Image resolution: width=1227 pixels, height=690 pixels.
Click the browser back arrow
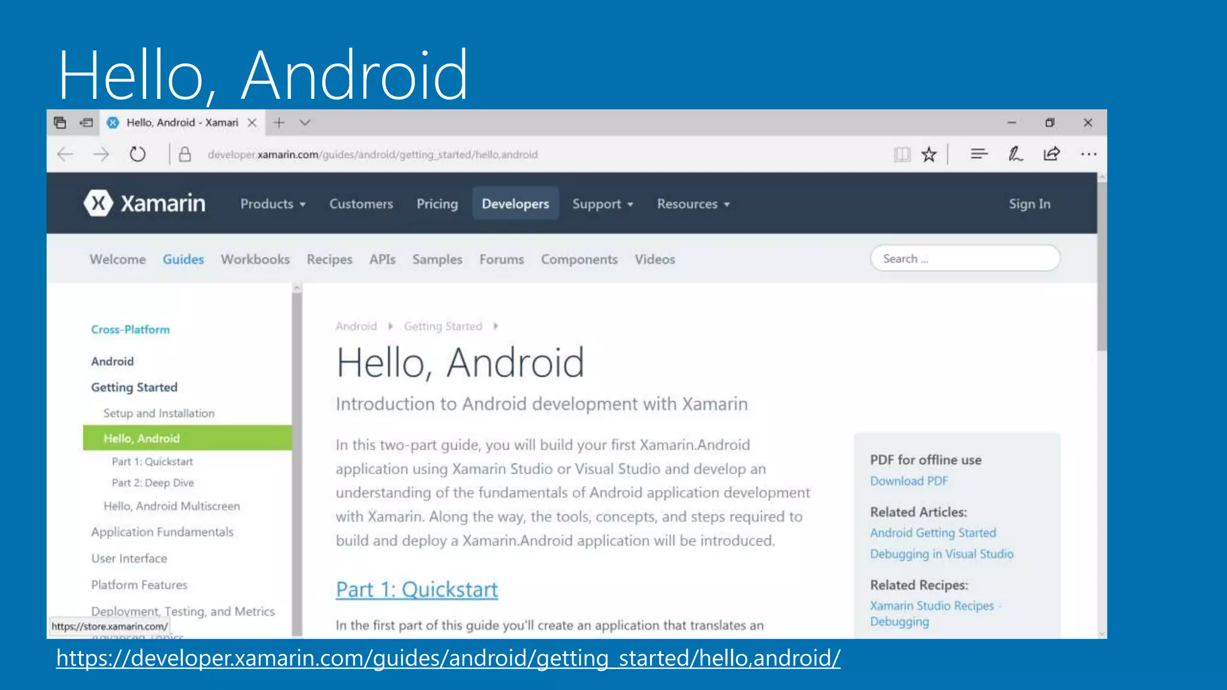65,155
